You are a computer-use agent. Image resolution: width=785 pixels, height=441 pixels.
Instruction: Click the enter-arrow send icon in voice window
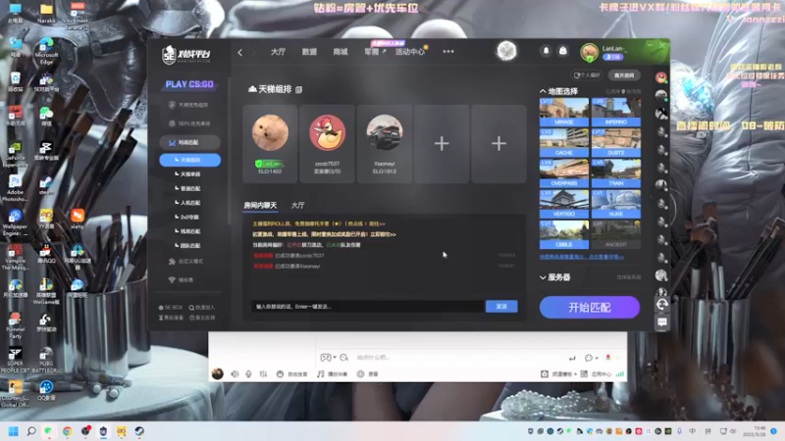572,358
